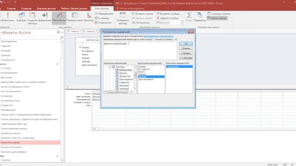Open the Назначить штраф query in navigation pane

[30, 142]
